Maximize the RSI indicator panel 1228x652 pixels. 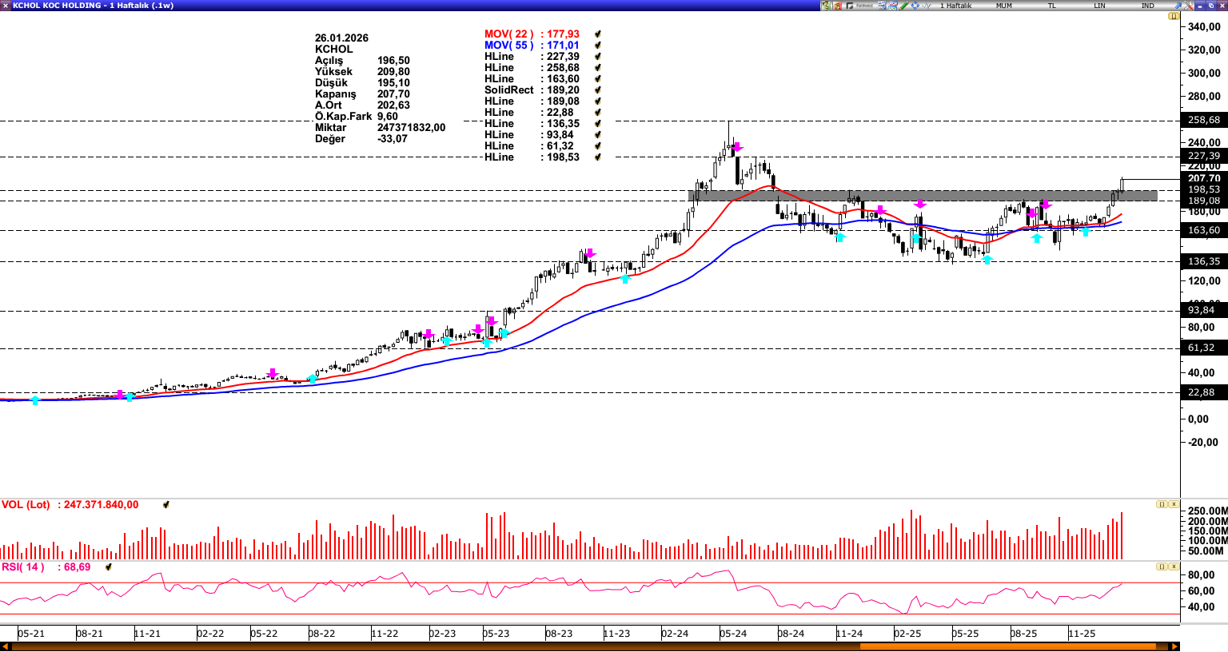click(x=1162, y=567)
